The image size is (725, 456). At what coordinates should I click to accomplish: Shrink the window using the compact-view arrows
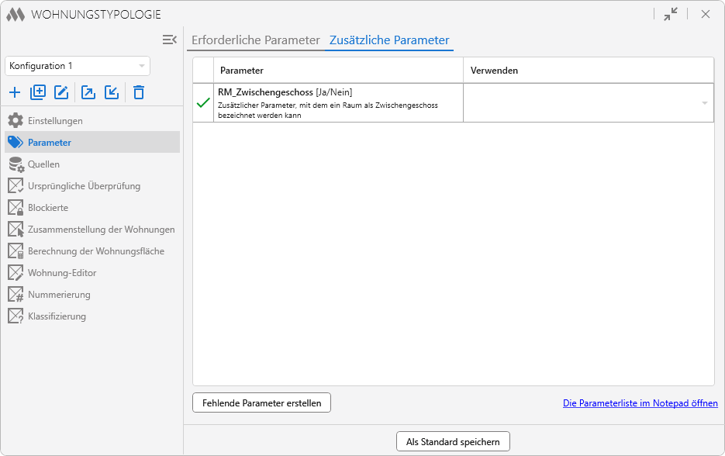(x=671, y=14)
